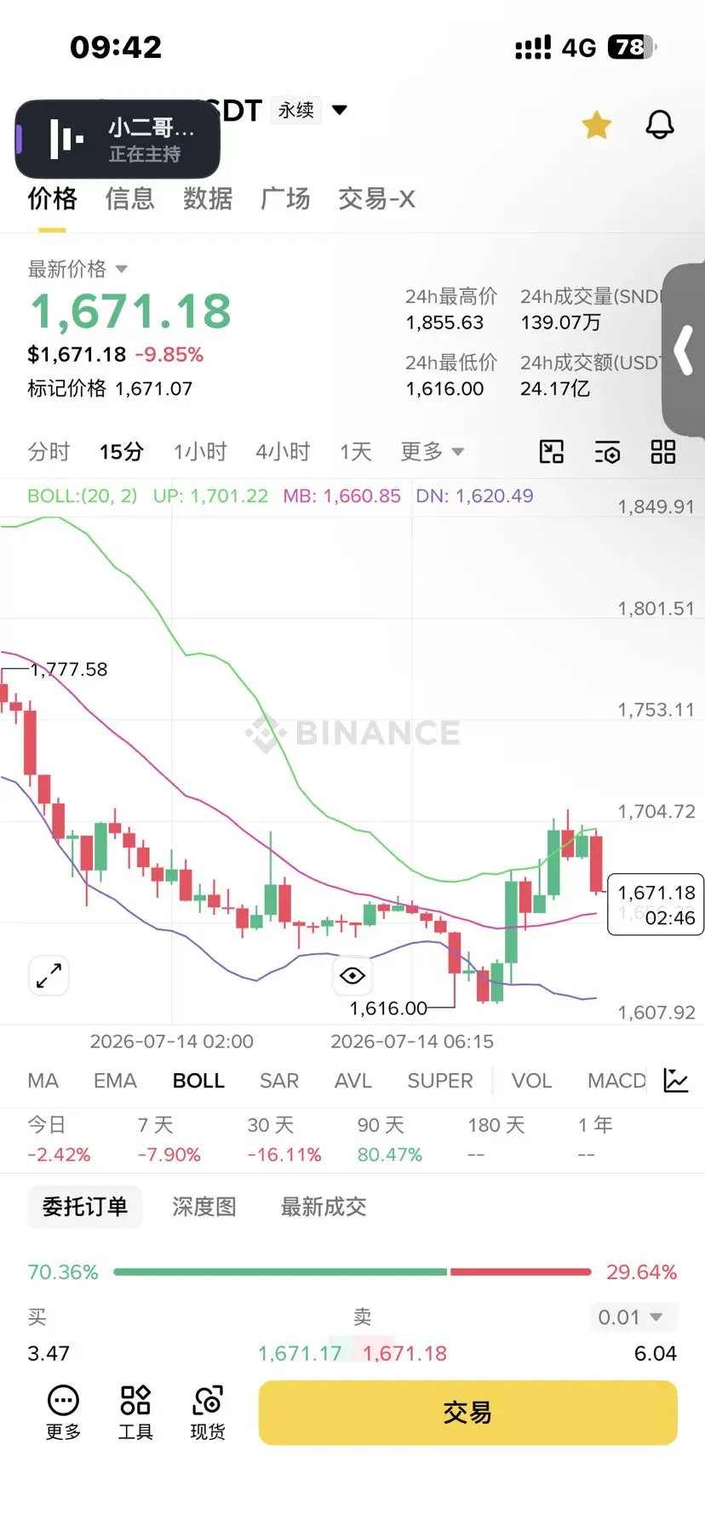Image resolution: width=705 pixels, height=1525 pixels.
Task: Open price alert bell icon
Action: point(659,125)
